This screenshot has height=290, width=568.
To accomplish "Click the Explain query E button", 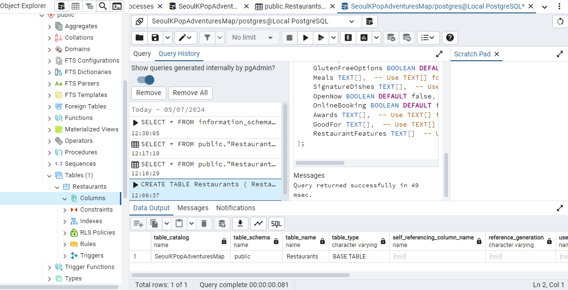I will click(x=348, y=38).
